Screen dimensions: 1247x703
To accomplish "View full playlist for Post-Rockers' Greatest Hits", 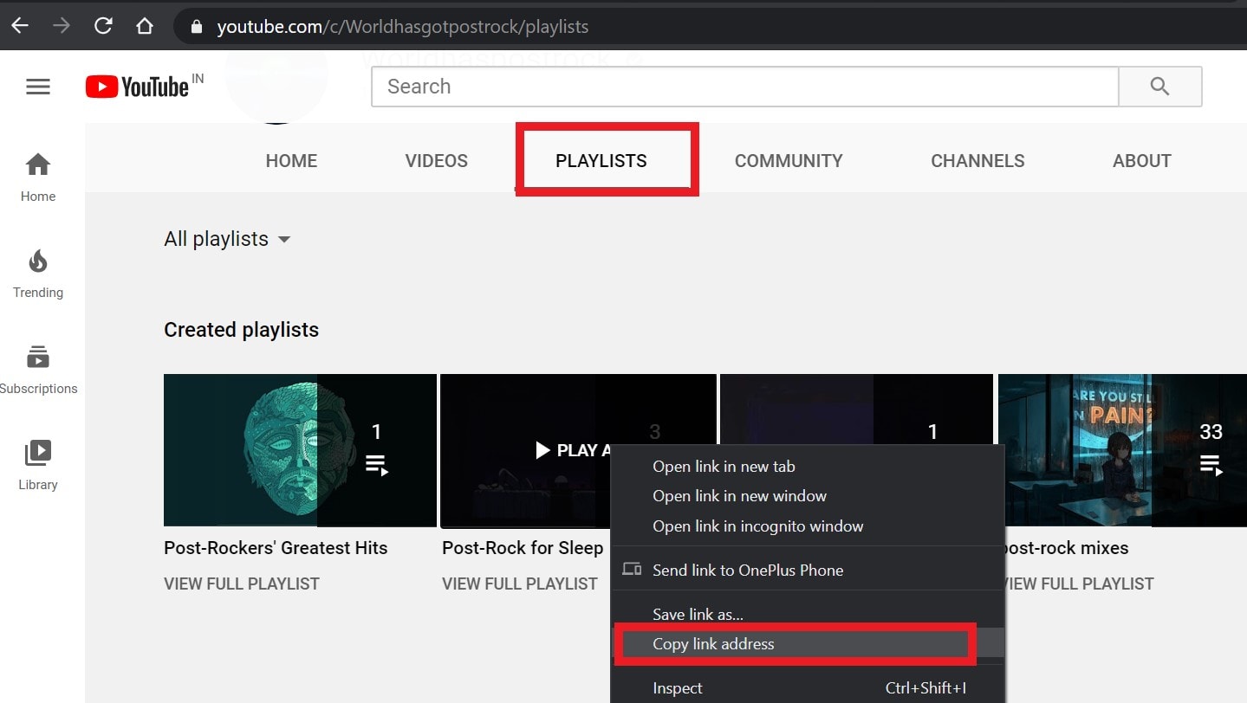I will pos(242,584).
